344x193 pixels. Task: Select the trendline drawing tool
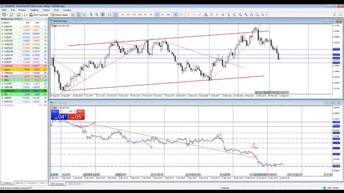(199, 14)
